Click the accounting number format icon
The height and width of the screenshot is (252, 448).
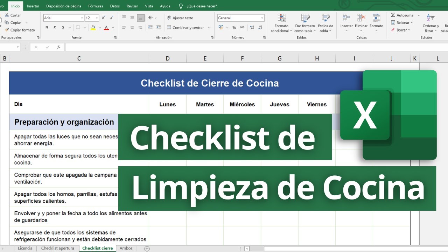tap(221, 27)
